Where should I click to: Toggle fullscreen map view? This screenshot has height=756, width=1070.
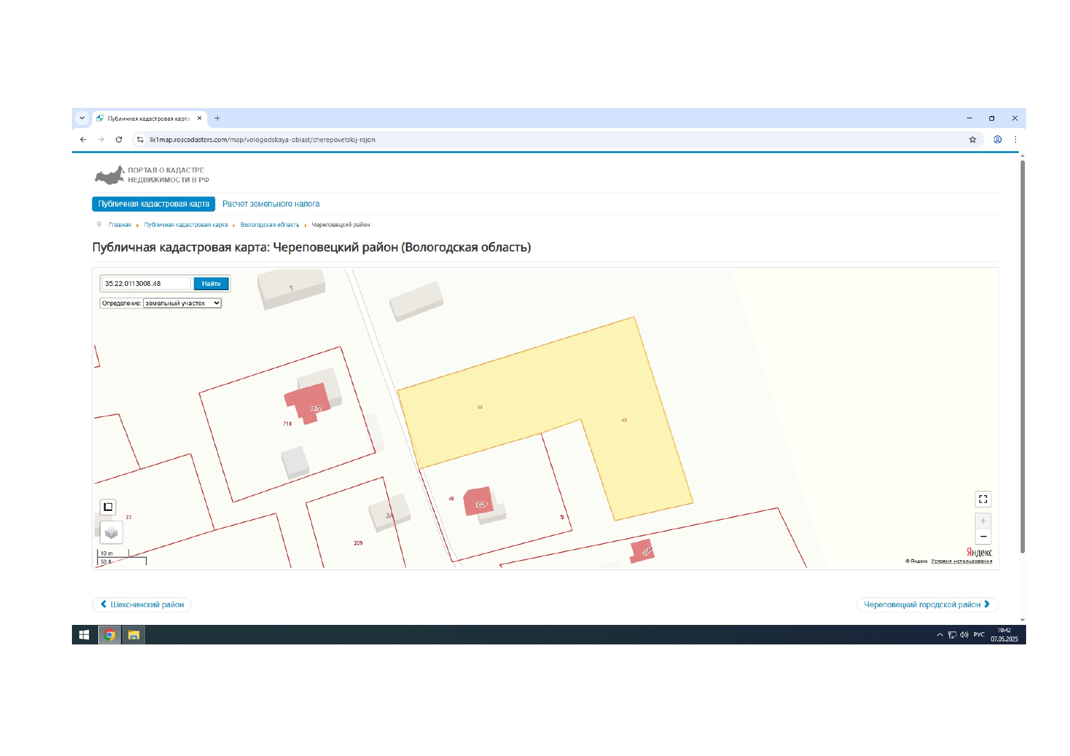tap(983, 499)
